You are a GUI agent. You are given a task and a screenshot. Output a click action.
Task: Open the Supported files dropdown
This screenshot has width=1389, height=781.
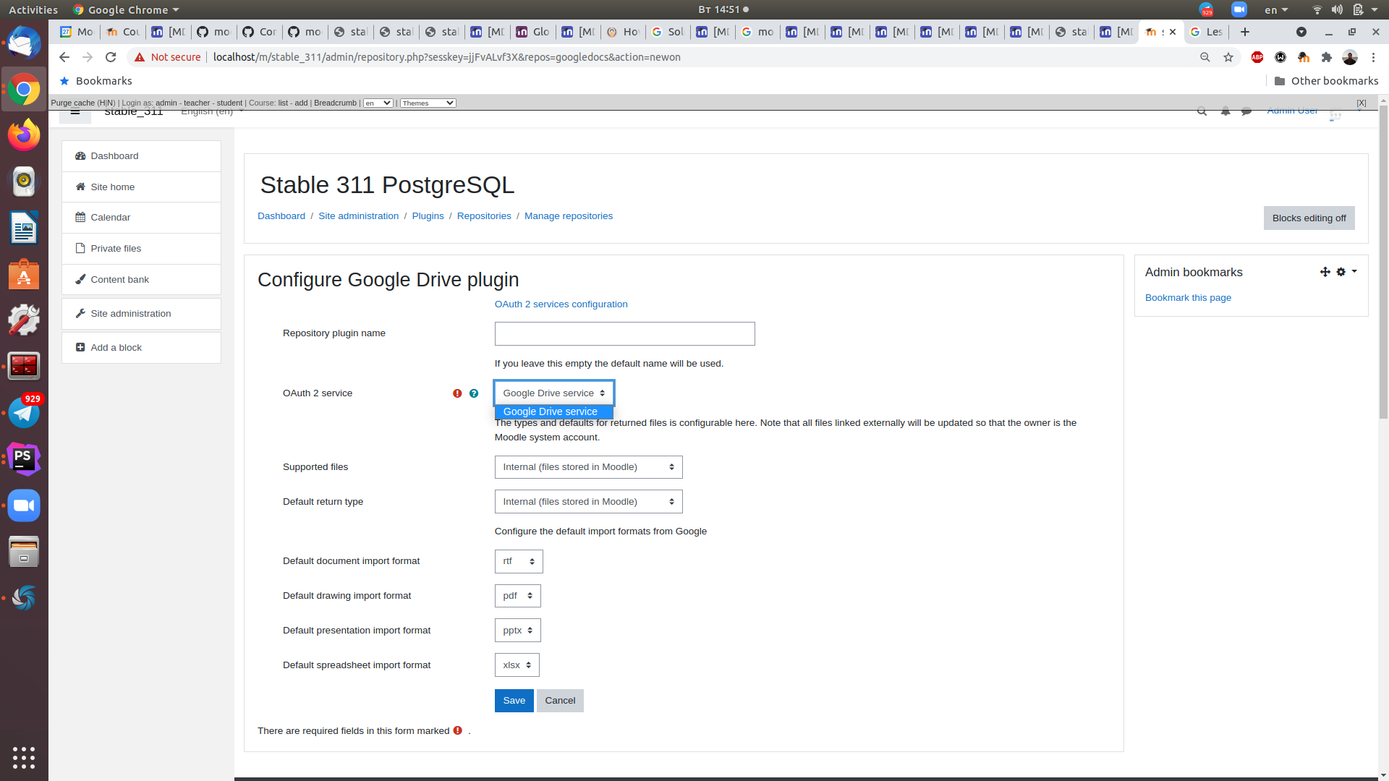click(588, 467)
